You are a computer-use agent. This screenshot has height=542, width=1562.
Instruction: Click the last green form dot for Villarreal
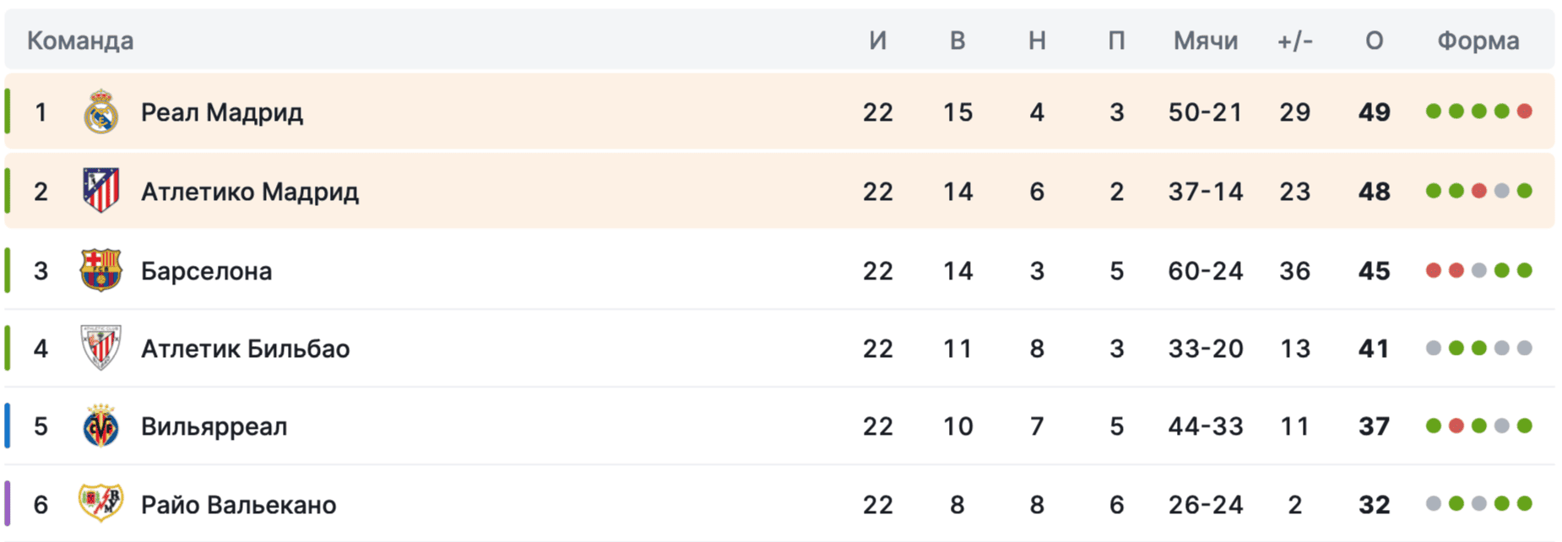[1524, 425]
